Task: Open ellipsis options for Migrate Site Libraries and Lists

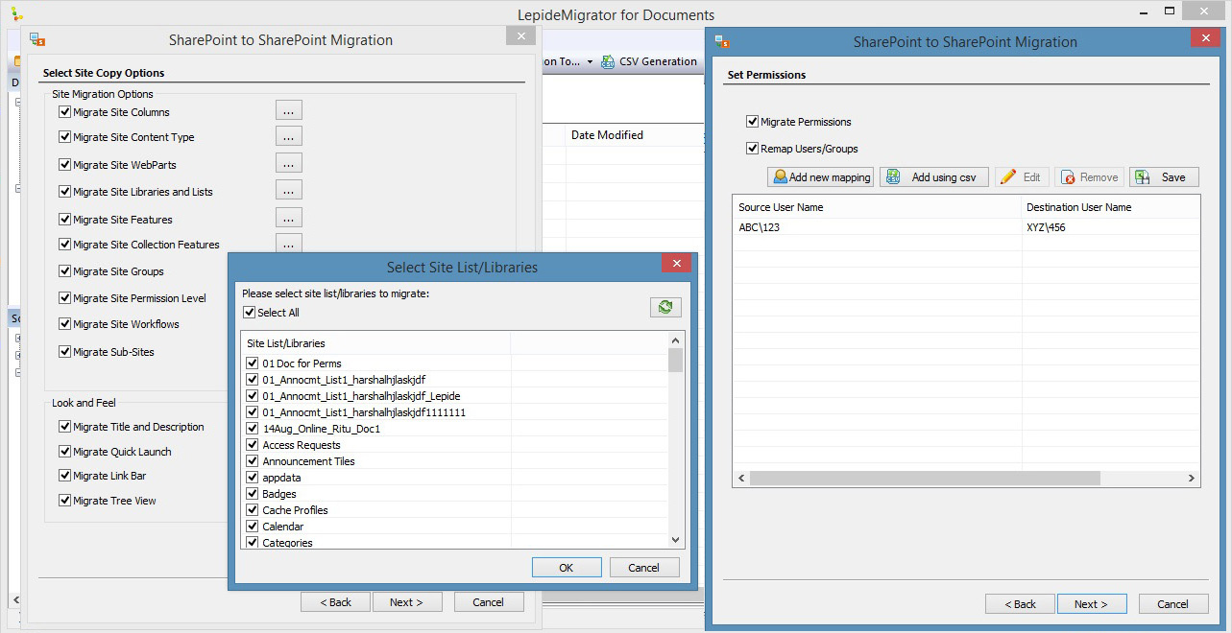Action: [x=288, y=190]
